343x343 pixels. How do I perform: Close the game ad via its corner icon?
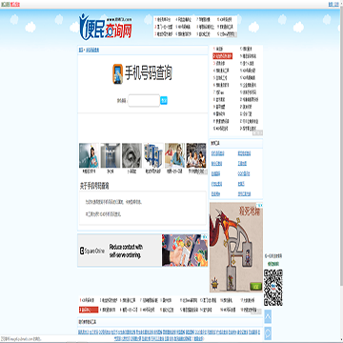pyautogui.click(x=260, y=205)
